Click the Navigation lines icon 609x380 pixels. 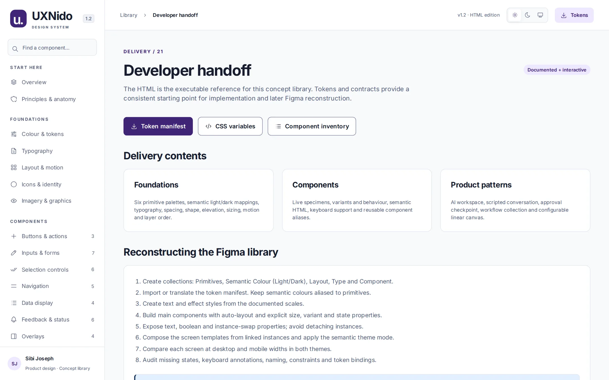(x=14, y=286)
